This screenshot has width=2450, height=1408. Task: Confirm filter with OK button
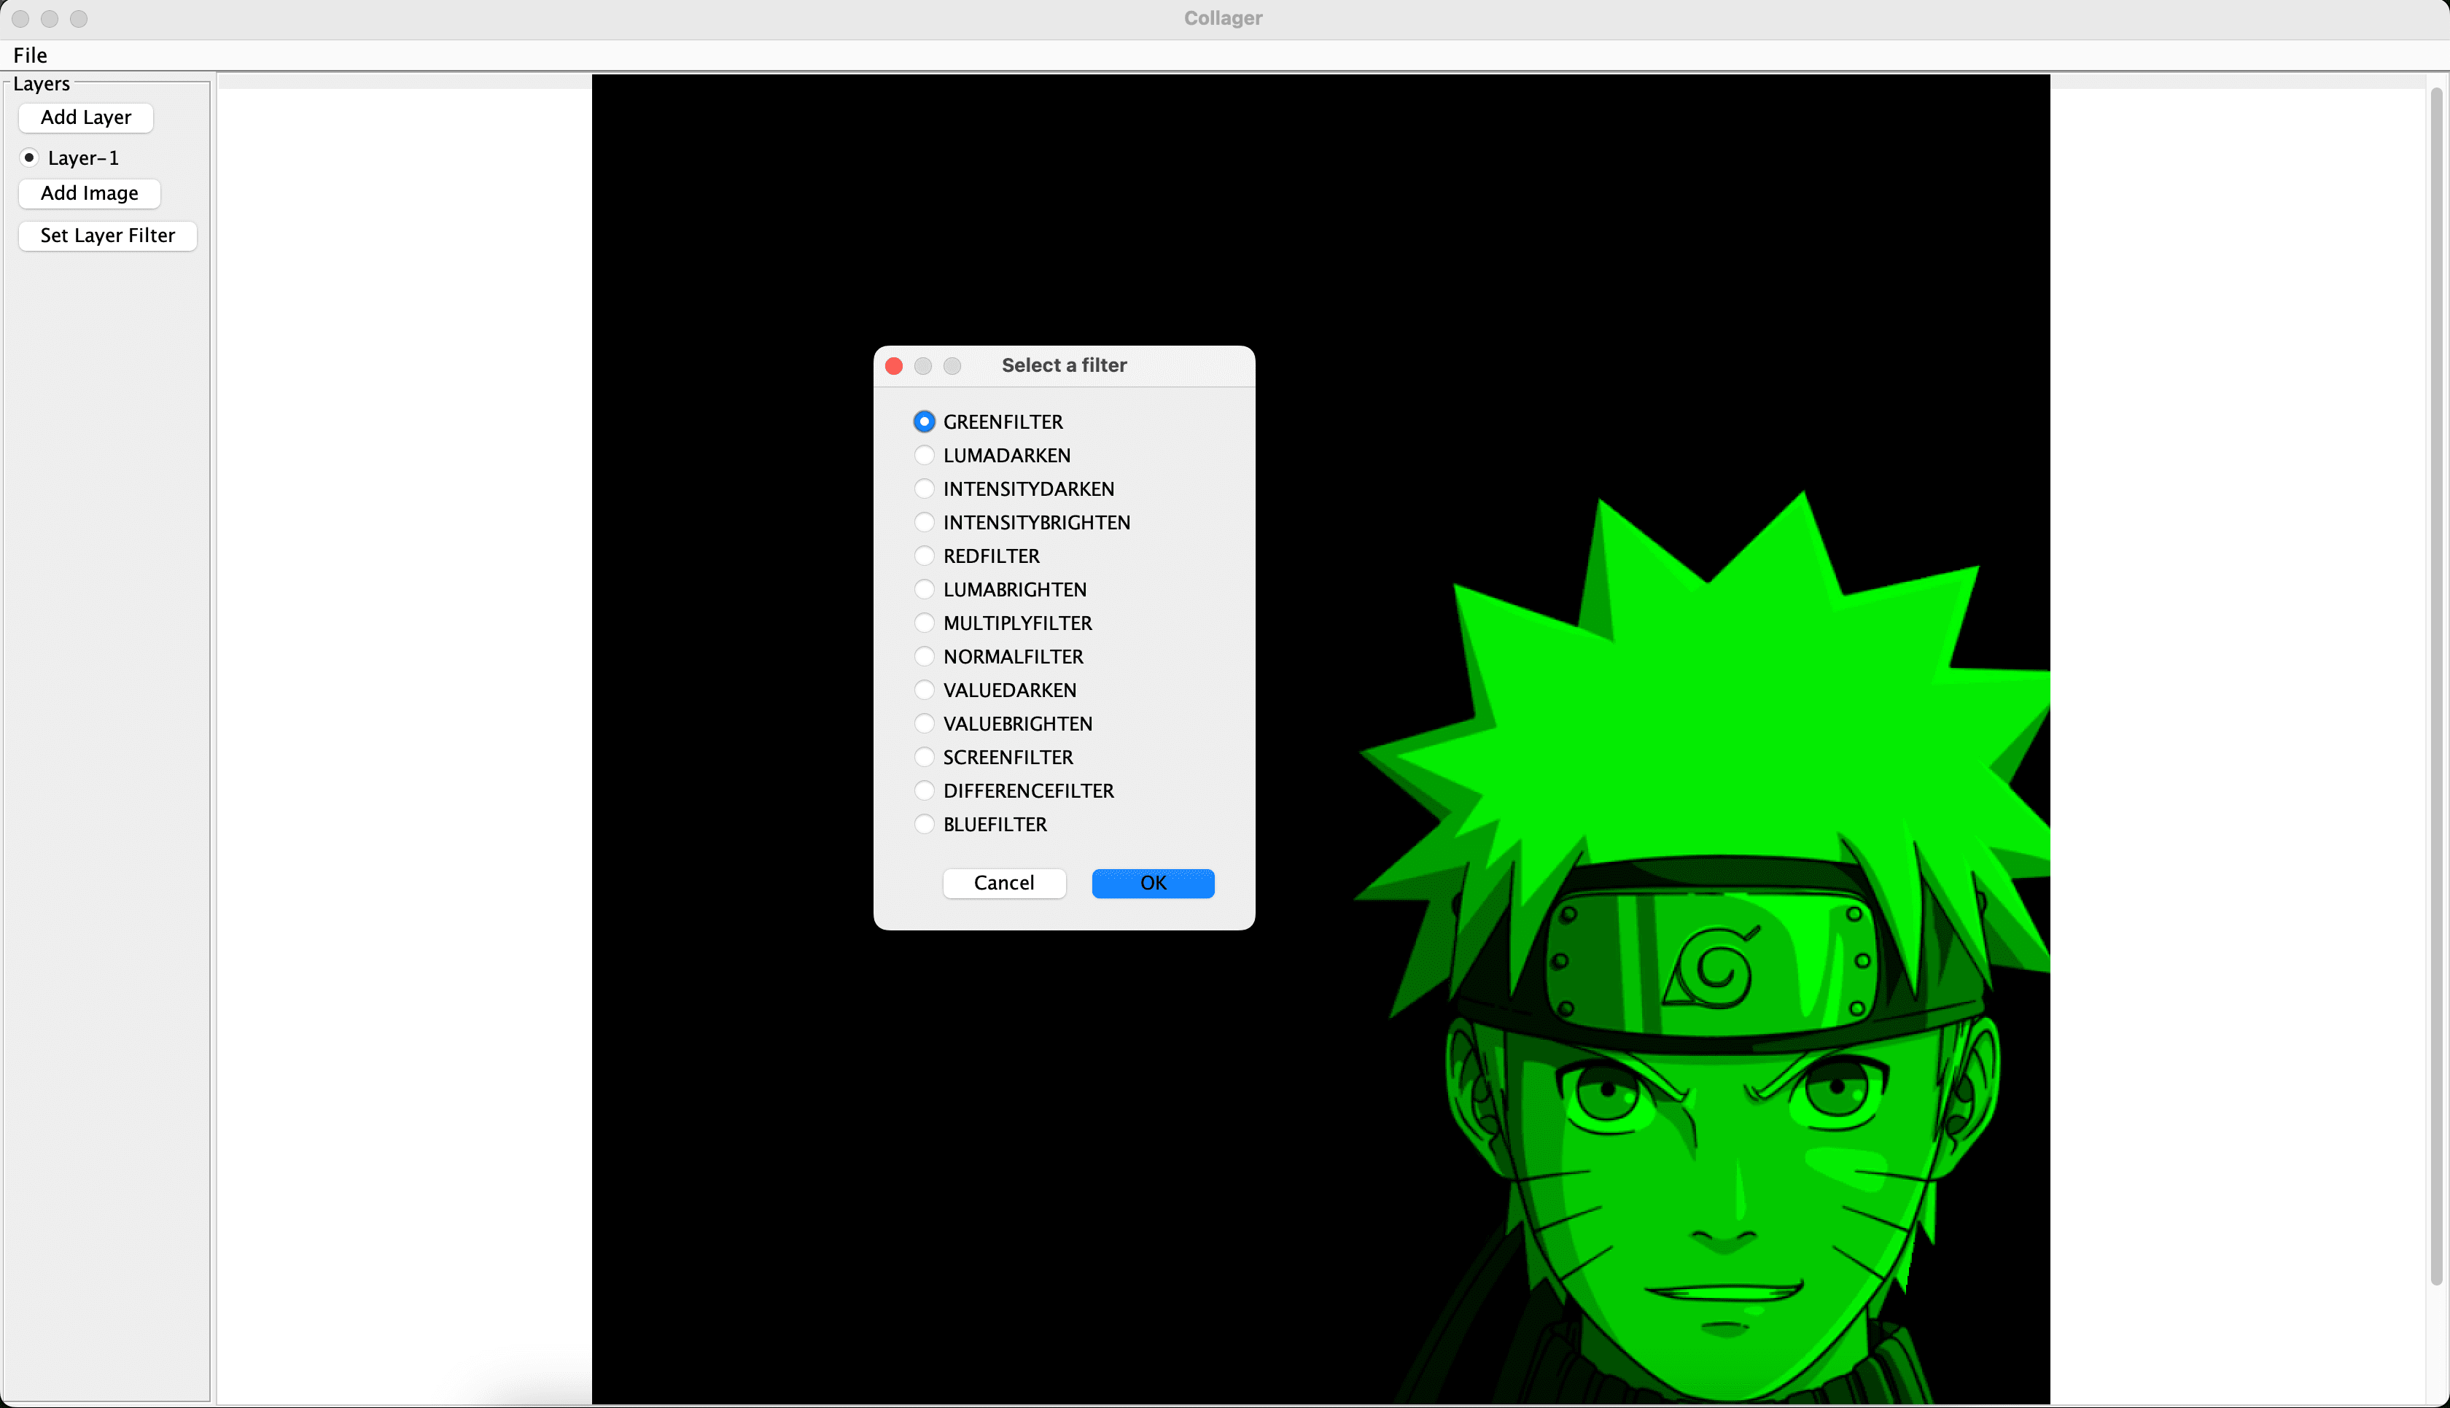coord(1153,883)
